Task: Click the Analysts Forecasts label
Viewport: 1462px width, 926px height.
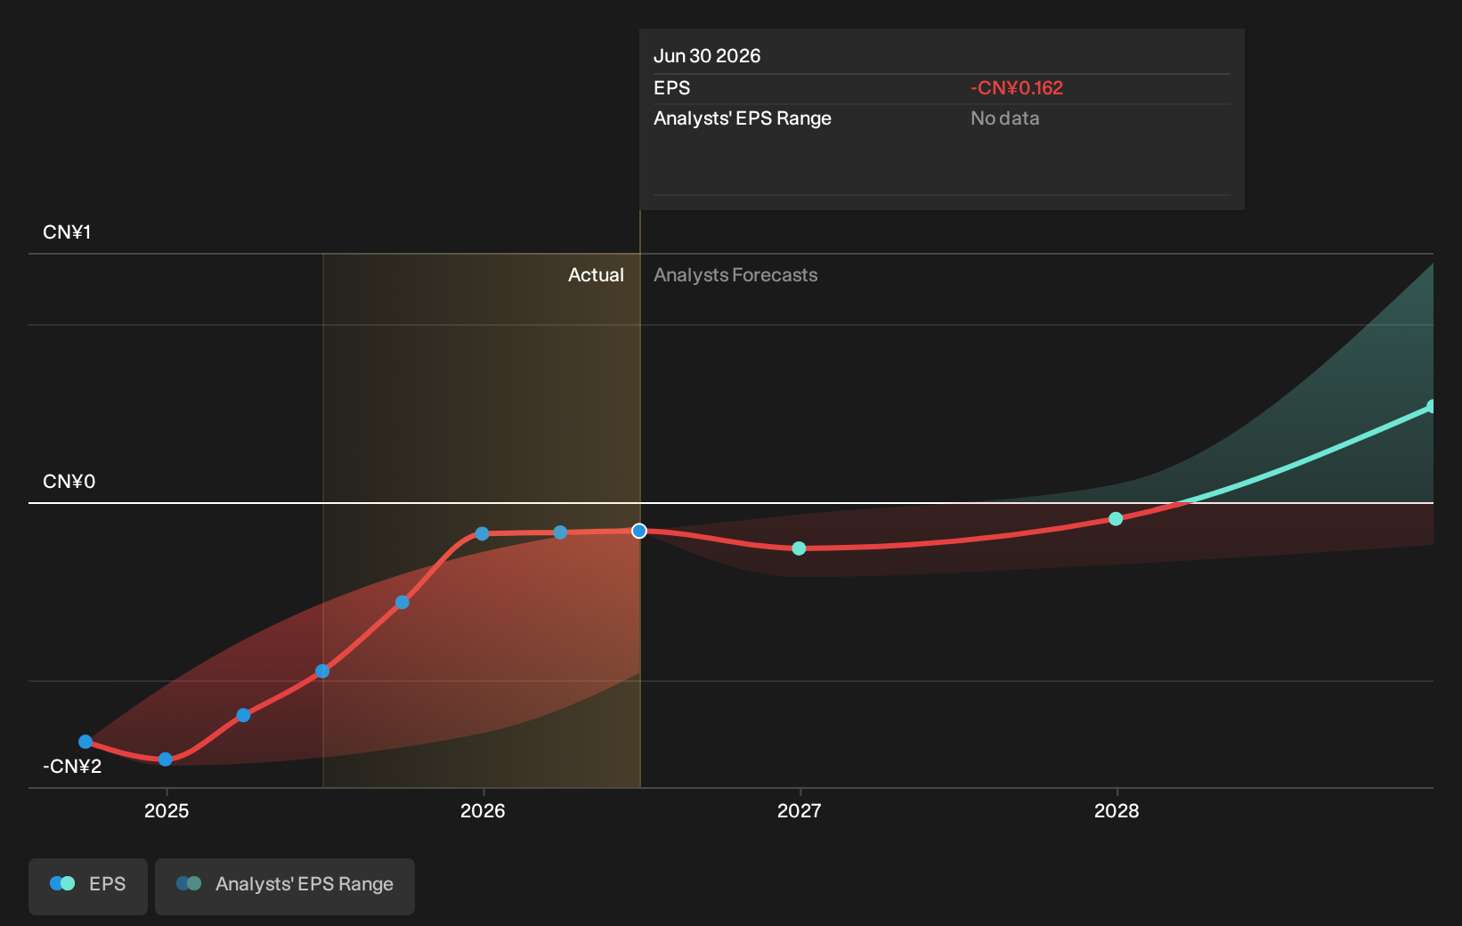Action: click(x=735, y=275)
